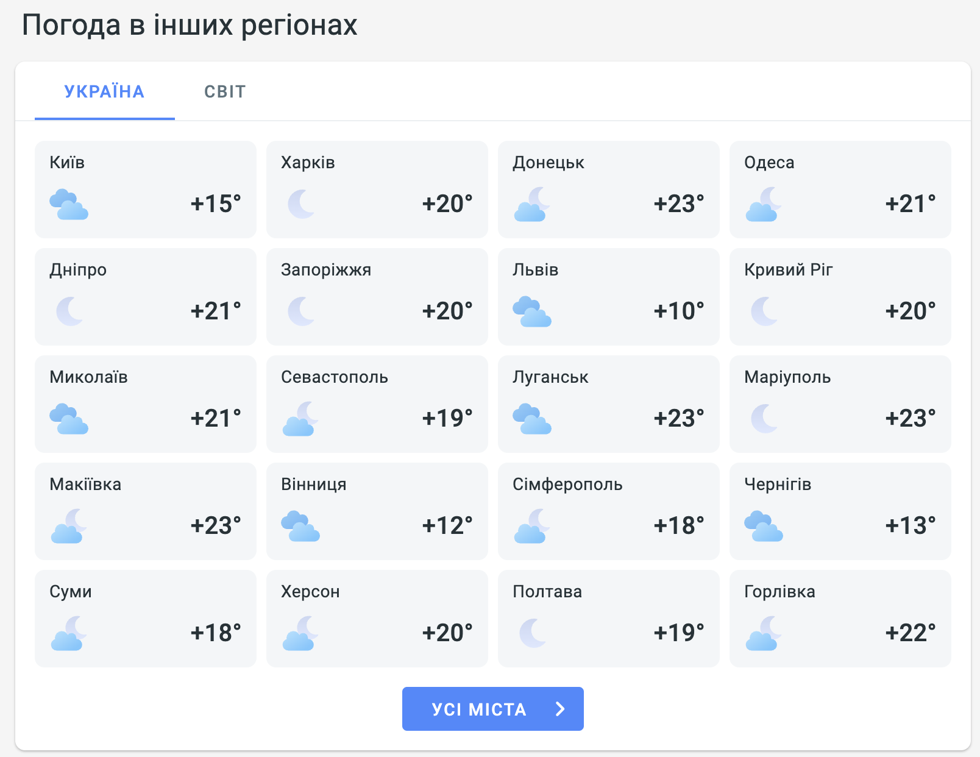Switch to the Світ tab
Image resolution: width=980 pixels, height=757 pixels.
[x=225, y=91]
